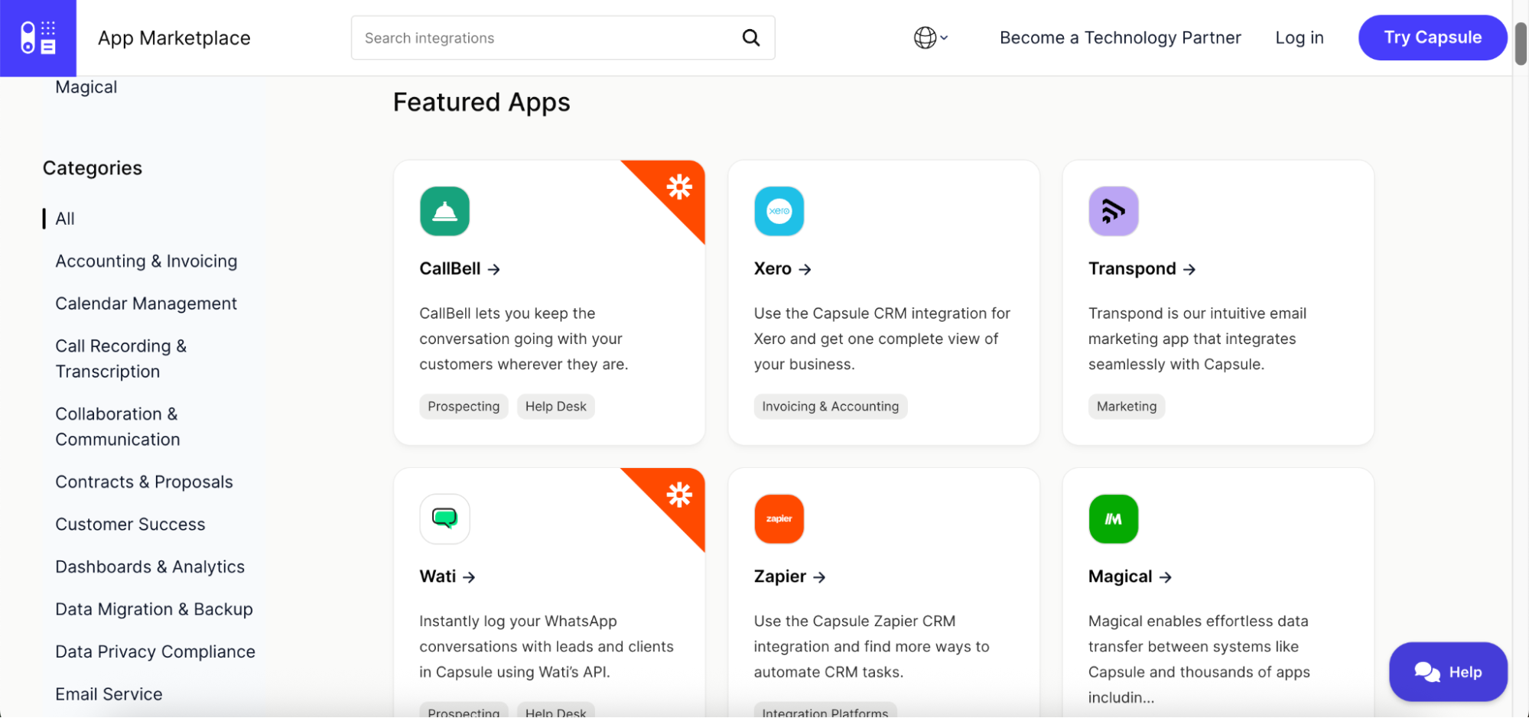Select Collaboration & Communication category
The image size is (1529, 718).
tap(118, 427)
